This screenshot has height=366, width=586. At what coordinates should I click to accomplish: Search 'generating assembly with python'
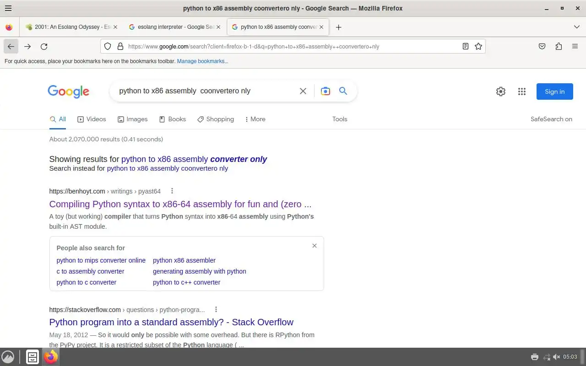[200, 271]
